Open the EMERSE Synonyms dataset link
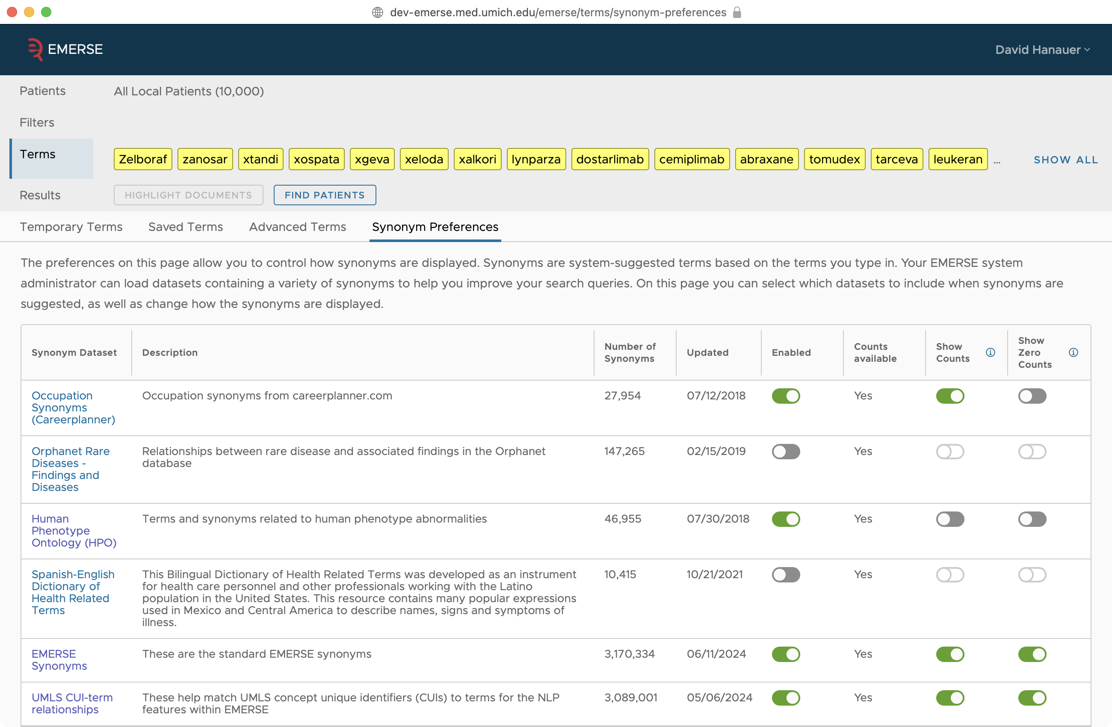This screenshot has width=1112, height=727. (59, 660)
